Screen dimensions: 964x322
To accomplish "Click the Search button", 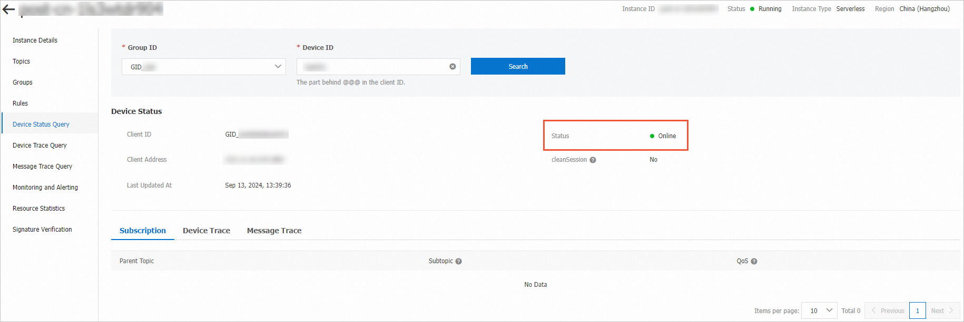I will coord(518,67).
